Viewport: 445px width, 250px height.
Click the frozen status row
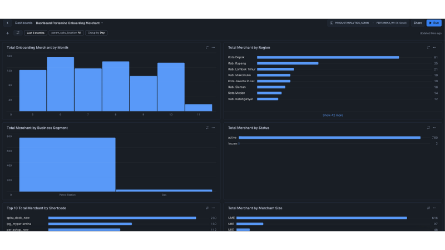[x=333, y=144]
